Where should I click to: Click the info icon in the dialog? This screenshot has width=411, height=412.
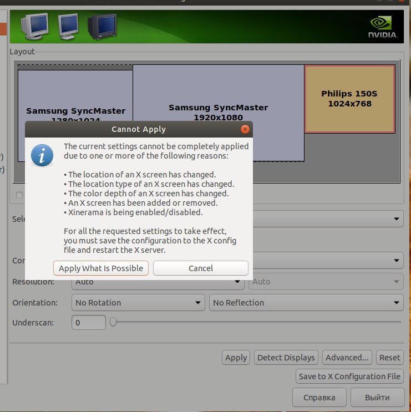42,155
